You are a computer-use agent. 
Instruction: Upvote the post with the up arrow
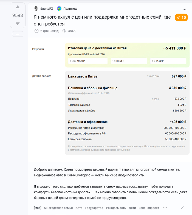pos(18,7)
